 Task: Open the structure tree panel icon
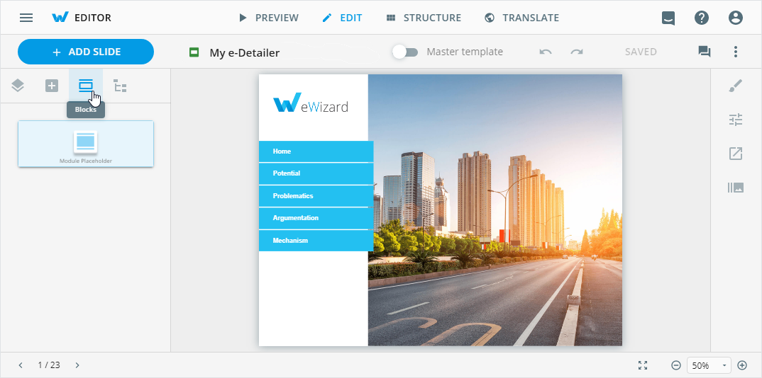(x=120, y=86)
